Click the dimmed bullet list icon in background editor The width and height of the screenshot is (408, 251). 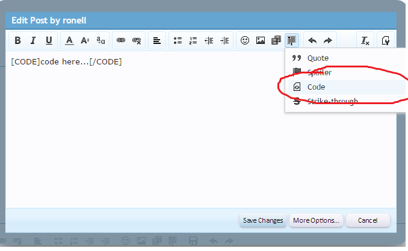coord(58,241)
